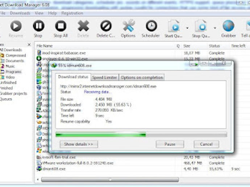This screenshot has width=250, height=187.
Task: Select the Programs category folder
Action: 13,72
